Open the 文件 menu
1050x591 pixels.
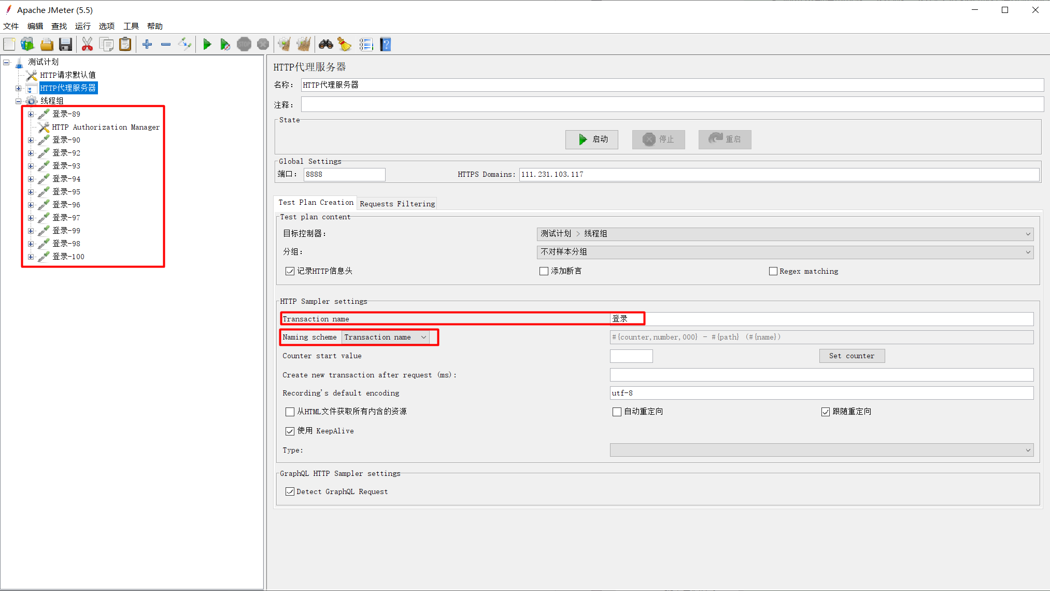click(11, 26)
